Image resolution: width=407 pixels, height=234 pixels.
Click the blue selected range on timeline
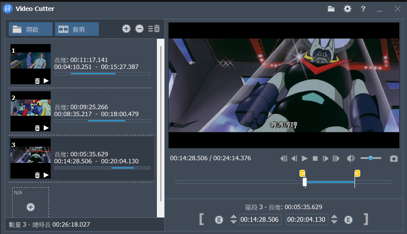coord(330,182)
